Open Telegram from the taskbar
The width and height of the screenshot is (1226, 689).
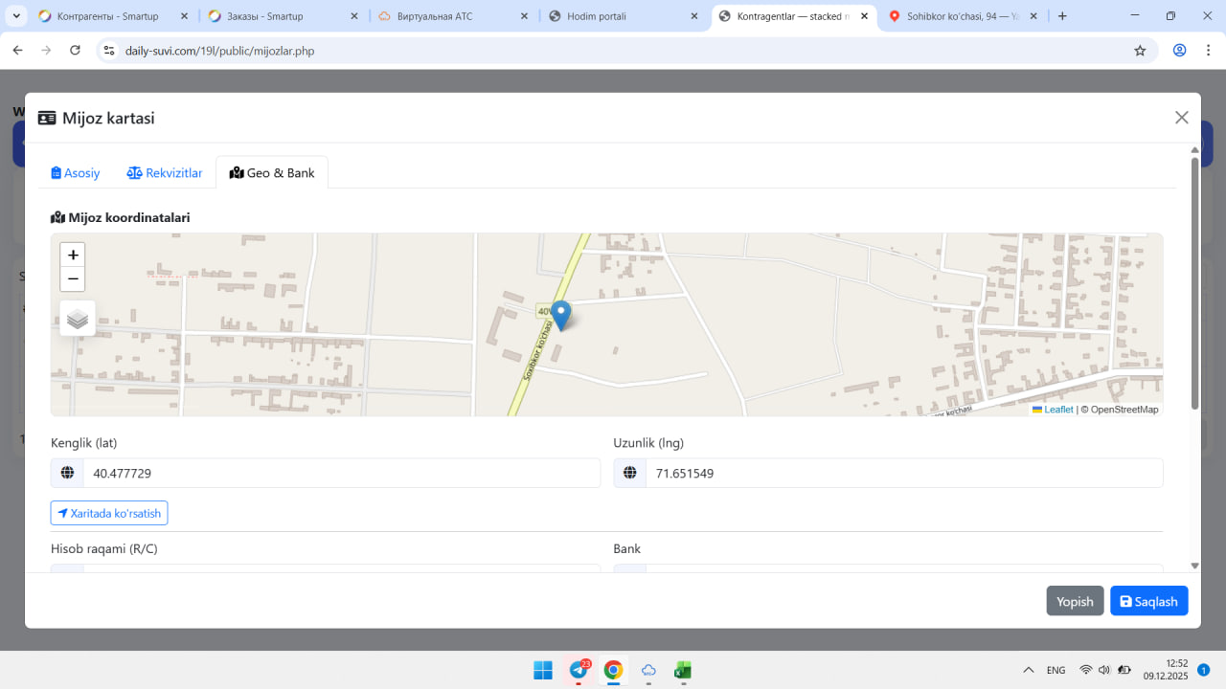[x=579, y=670]
